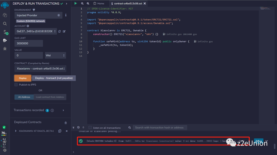Click the green Run script play icon
The image size is (277, 155).
pos(75,3)
